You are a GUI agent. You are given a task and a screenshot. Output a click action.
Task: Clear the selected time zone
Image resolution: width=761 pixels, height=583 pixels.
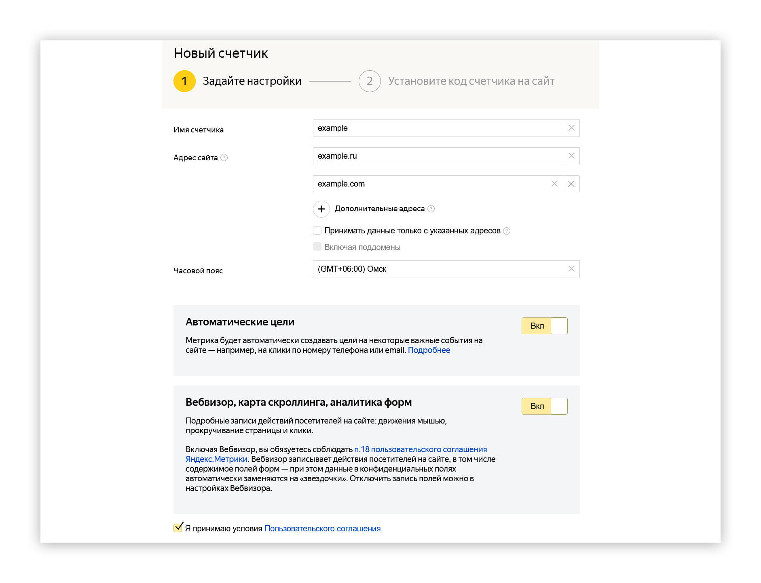571,269
